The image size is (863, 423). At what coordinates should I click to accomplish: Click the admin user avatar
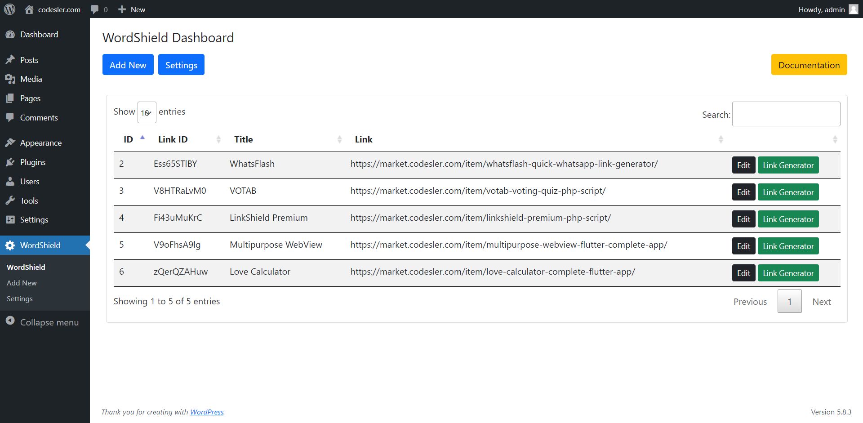pos(853,9)
